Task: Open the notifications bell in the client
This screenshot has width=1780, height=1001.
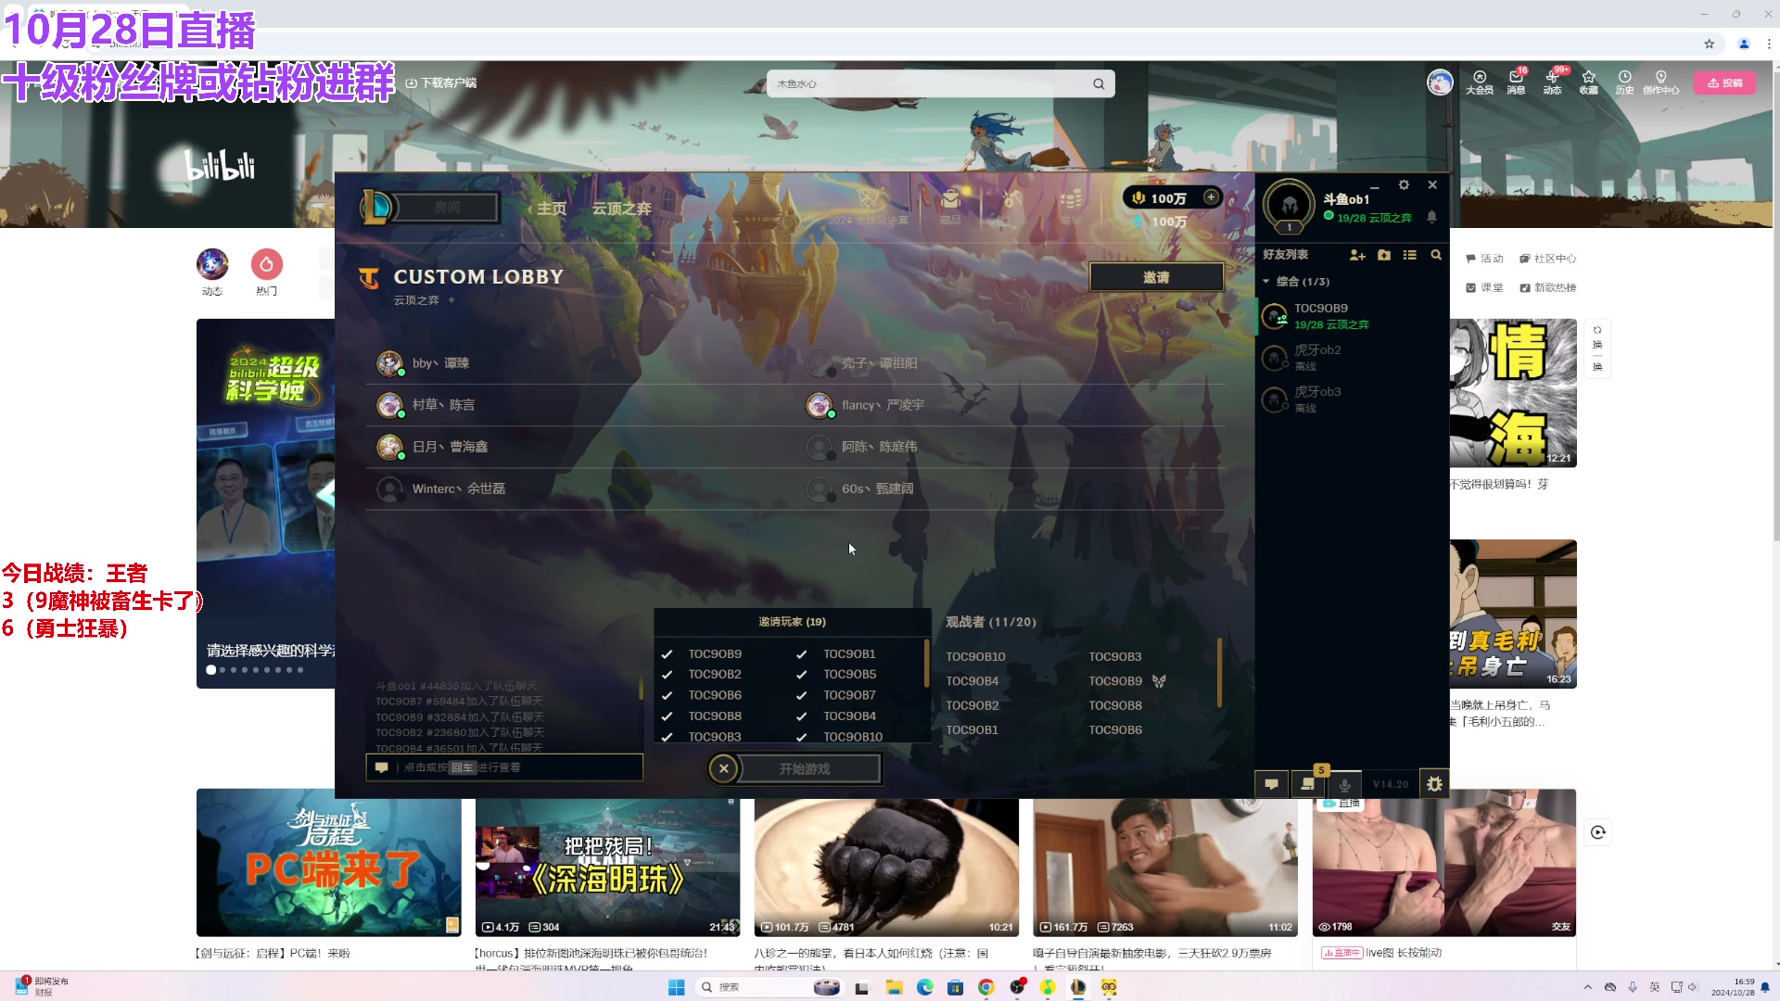Action: (1431, 217)
